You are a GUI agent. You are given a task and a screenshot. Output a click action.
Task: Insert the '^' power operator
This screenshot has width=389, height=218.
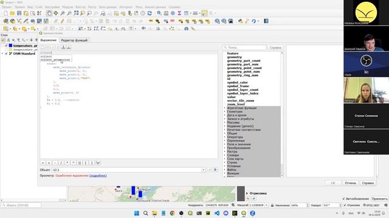[x=74, y=163]
